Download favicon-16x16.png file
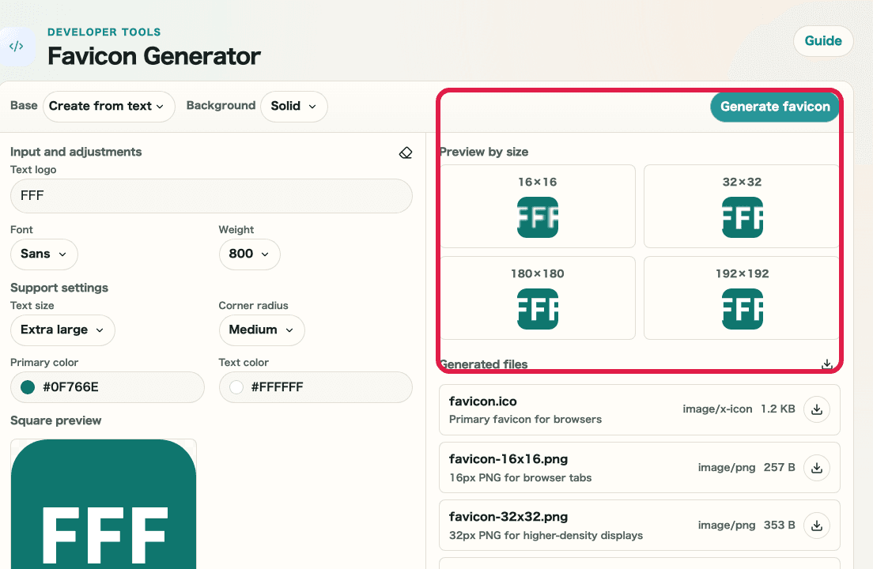873x569 pixels. click(x=817, y=468)
